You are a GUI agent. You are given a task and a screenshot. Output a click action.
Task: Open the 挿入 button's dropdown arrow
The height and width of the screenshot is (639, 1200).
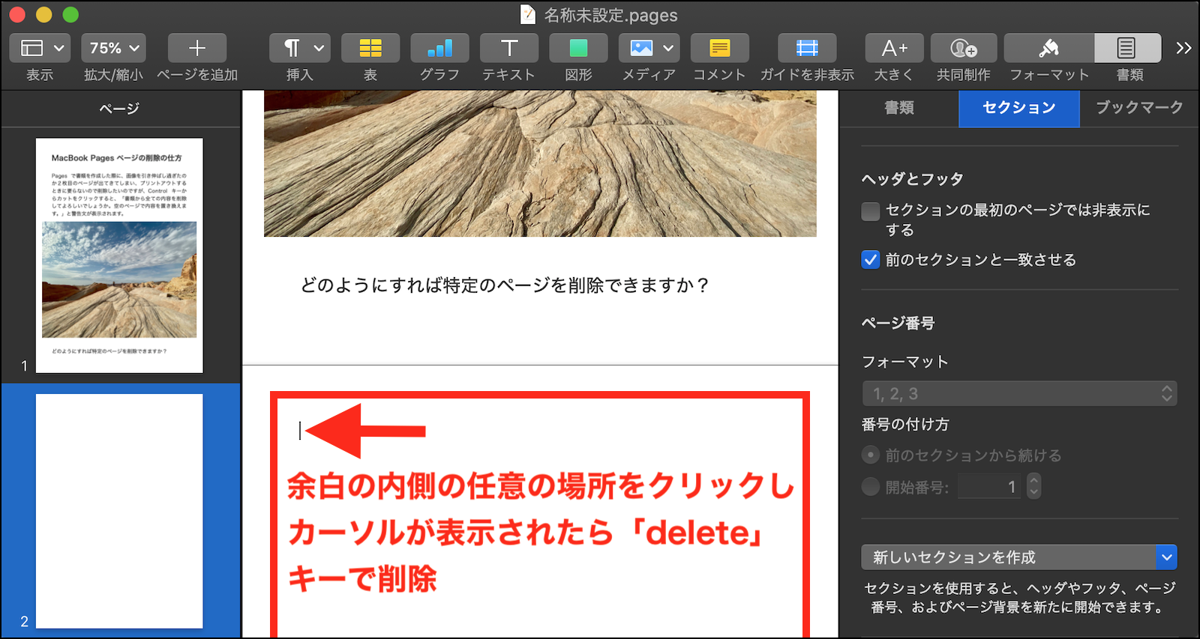click(x=319, y=48)
